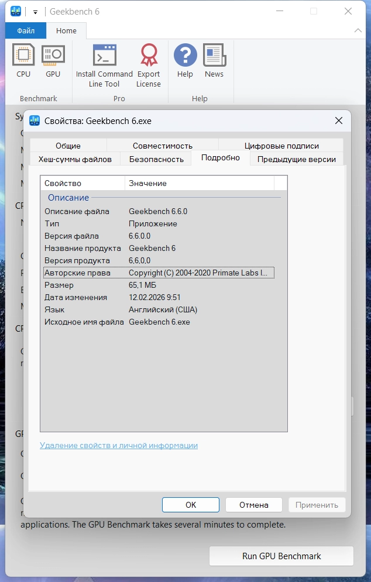Click the Применить button
The height and width of the screenshot is (582, 371).
317,505
